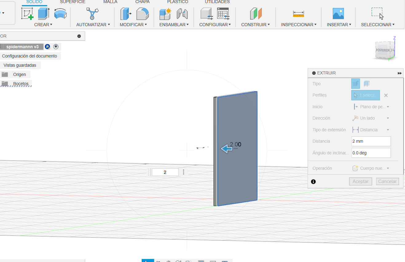The image size is (405, 262).
Task: Open the Inspeccionar dropdown menu
Action: click(x=299, y=25)
